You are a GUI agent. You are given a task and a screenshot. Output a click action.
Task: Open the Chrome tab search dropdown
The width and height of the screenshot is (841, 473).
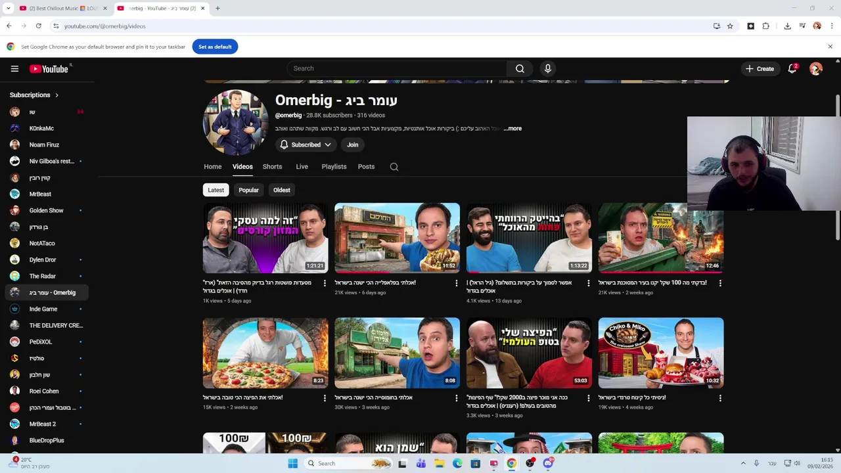(9, 9)
